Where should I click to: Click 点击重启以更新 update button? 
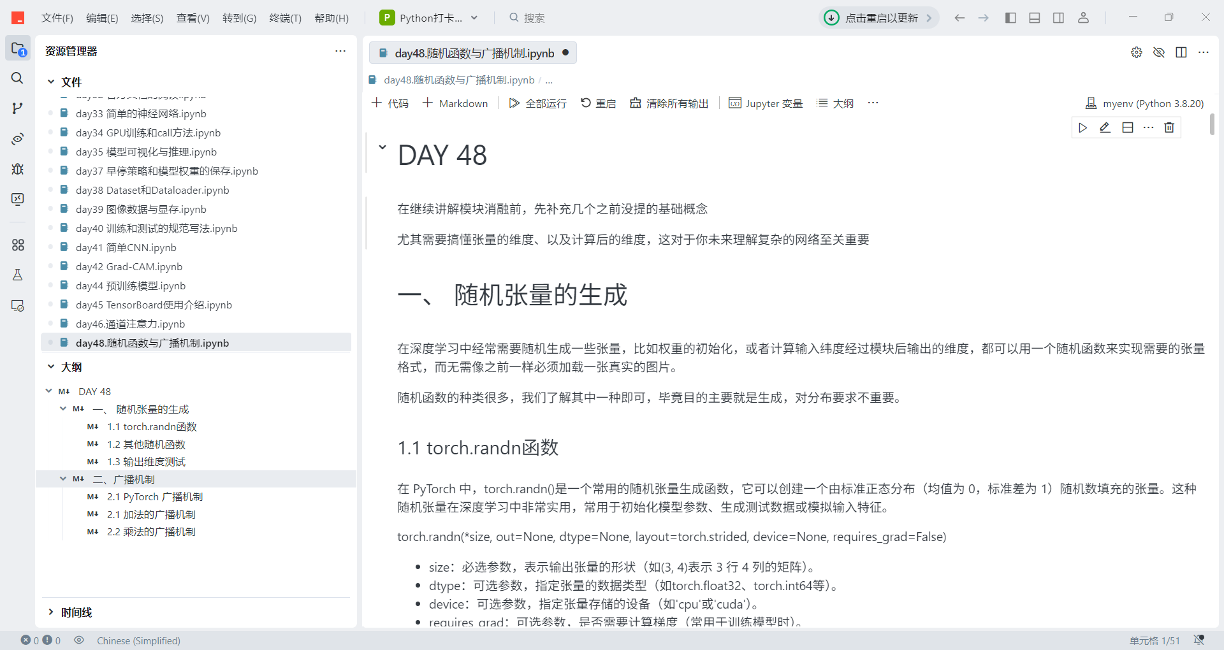pyautogui.click(x=878, y=18)
